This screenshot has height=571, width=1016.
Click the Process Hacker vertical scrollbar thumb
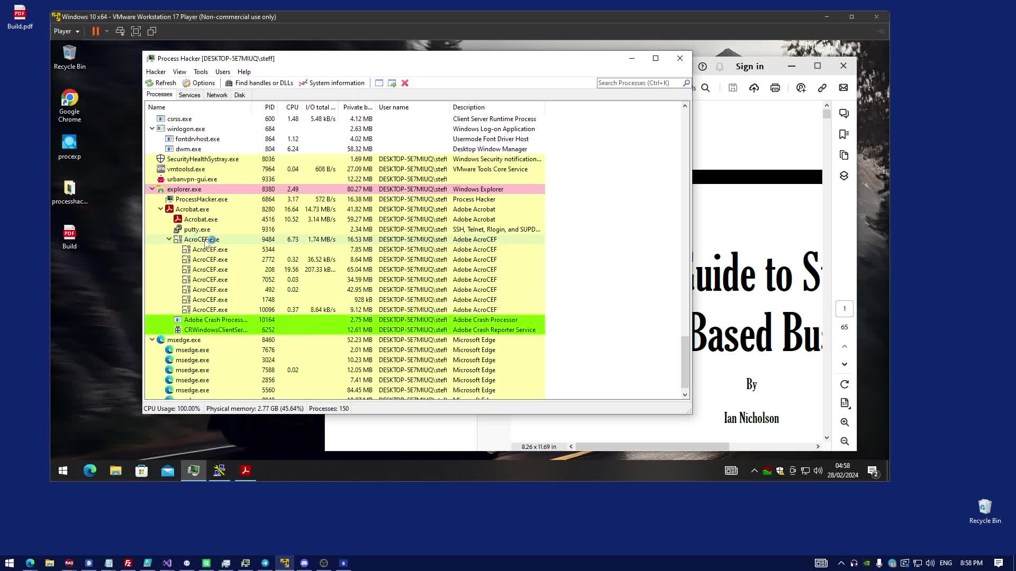[x=685, y=362]
